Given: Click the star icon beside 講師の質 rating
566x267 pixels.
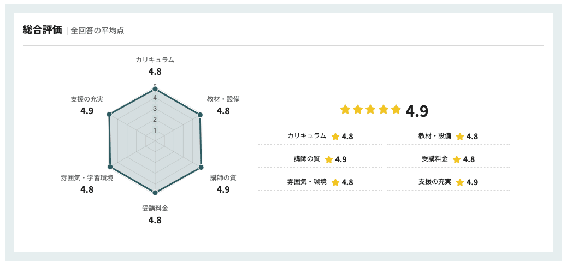Looking at the screenshot, I should [329, 159].
